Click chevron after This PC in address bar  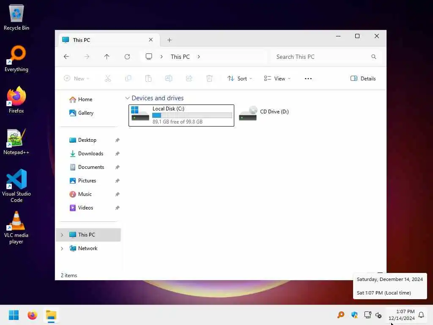(x=199, y=57)
